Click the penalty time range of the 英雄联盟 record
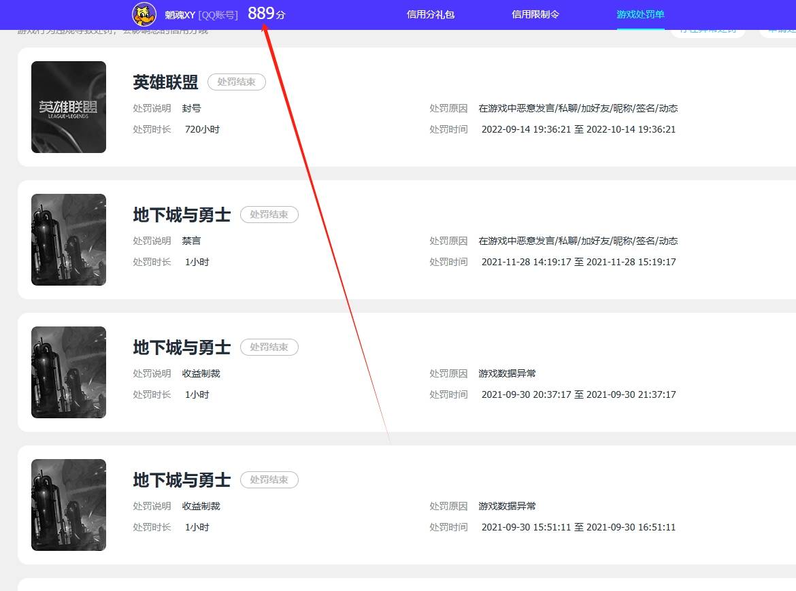The width and height of the screenshot is (796, 591). point(578,129)
